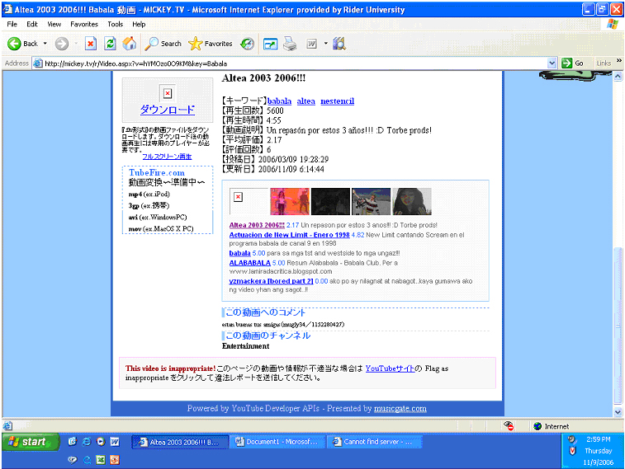The height and width of the screenshot is (469, 625).
Task: Click the toolbar button right of History
Action: tap(271, 44)
